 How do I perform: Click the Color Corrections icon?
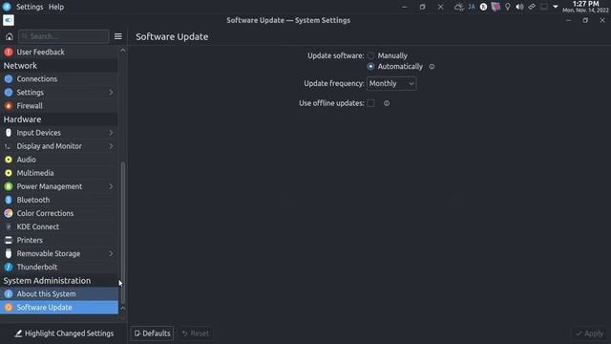pyautogui.click(x=9, y=213)
